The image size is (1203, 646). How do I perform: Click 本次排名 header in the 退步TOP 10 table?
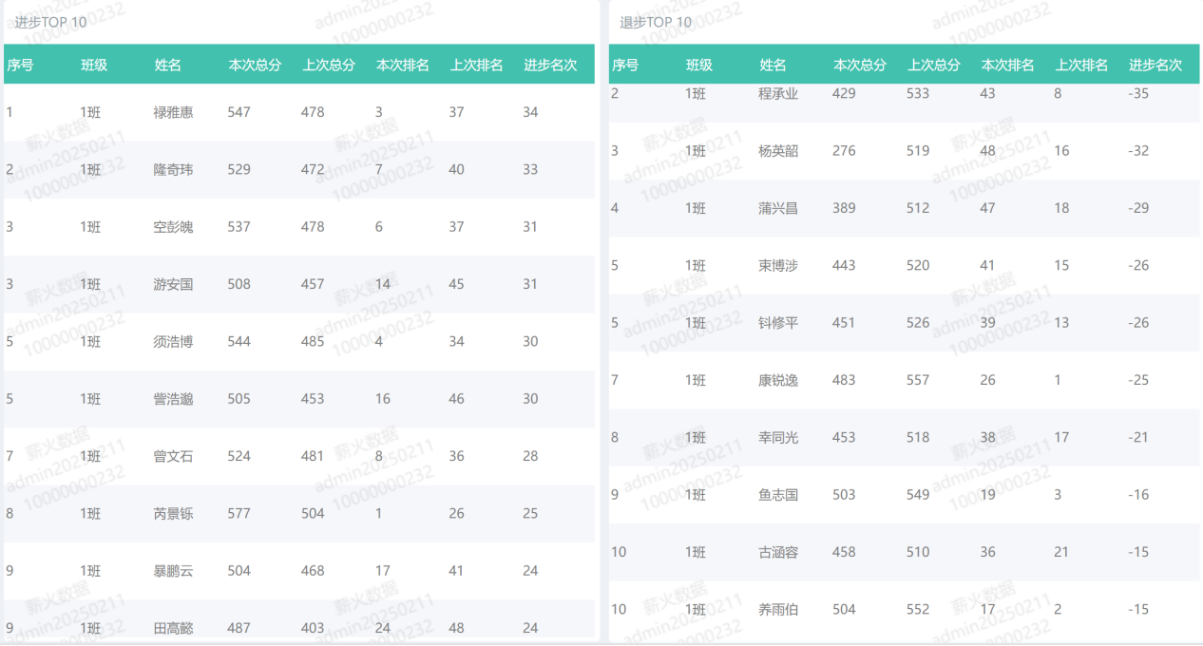click(1007, 66)
